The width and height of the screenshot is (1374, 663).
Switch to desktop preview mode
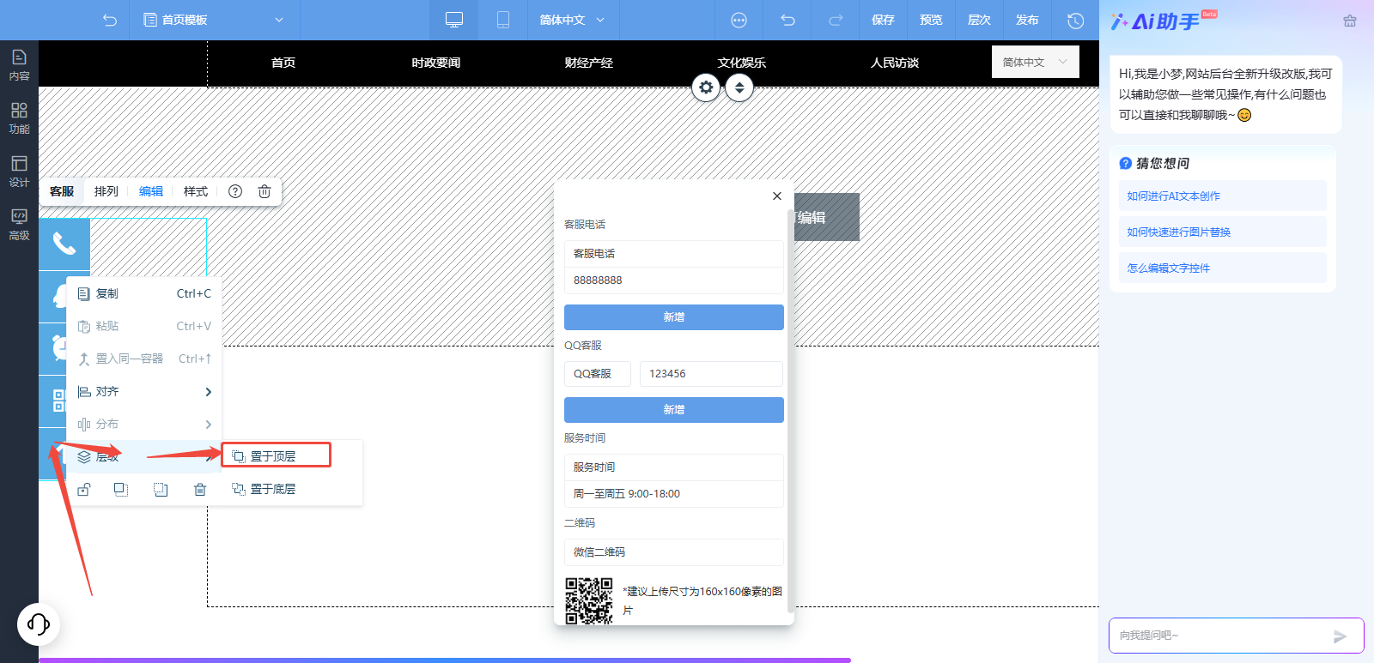[x=454, y=20]
